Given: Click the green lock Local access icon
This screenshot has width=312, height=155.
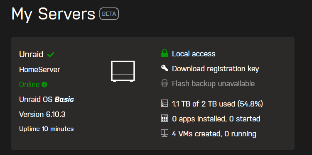Looking at the screenshot, I should (x=165, y=53).
